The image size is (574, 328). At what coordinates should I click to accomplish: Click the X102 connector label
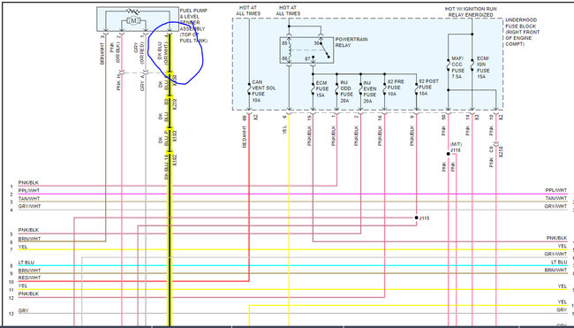click(175, 160)
